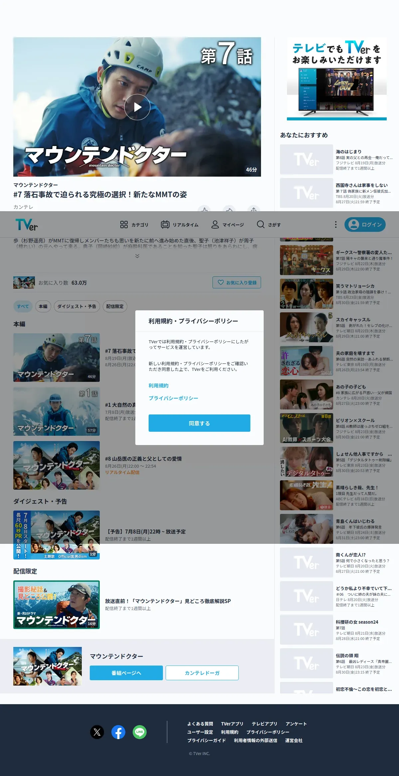399x776 pixels.
Task: Open アンケート footer link
Action: [296, 724]
